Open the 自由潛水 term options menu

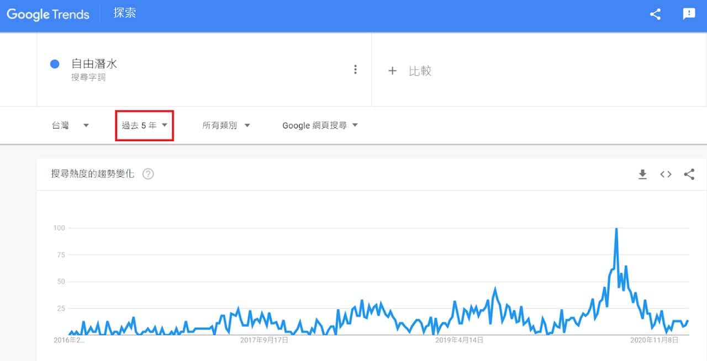(355, 70)
